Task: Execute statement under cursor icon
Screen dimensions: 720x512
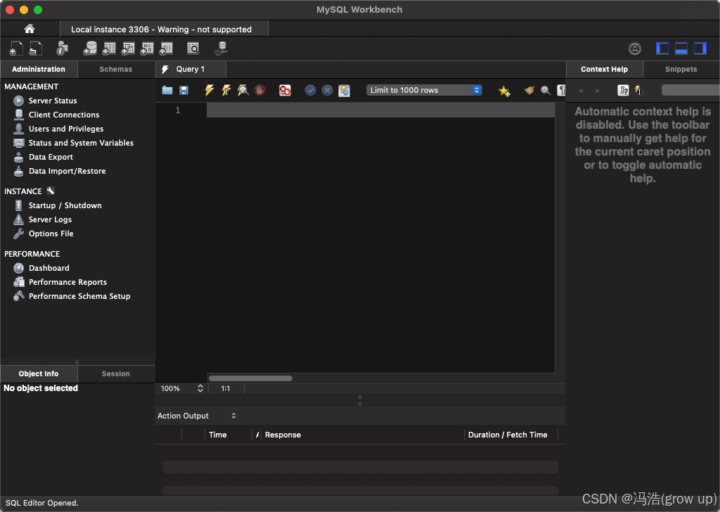Action: (226, 90)
